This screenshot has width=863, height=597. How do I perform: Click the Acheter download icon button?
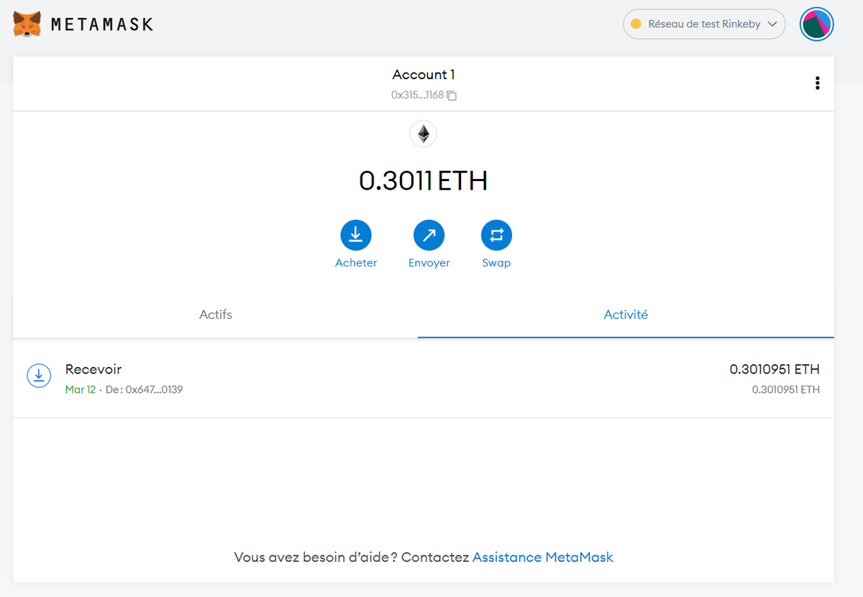[356, 235]
